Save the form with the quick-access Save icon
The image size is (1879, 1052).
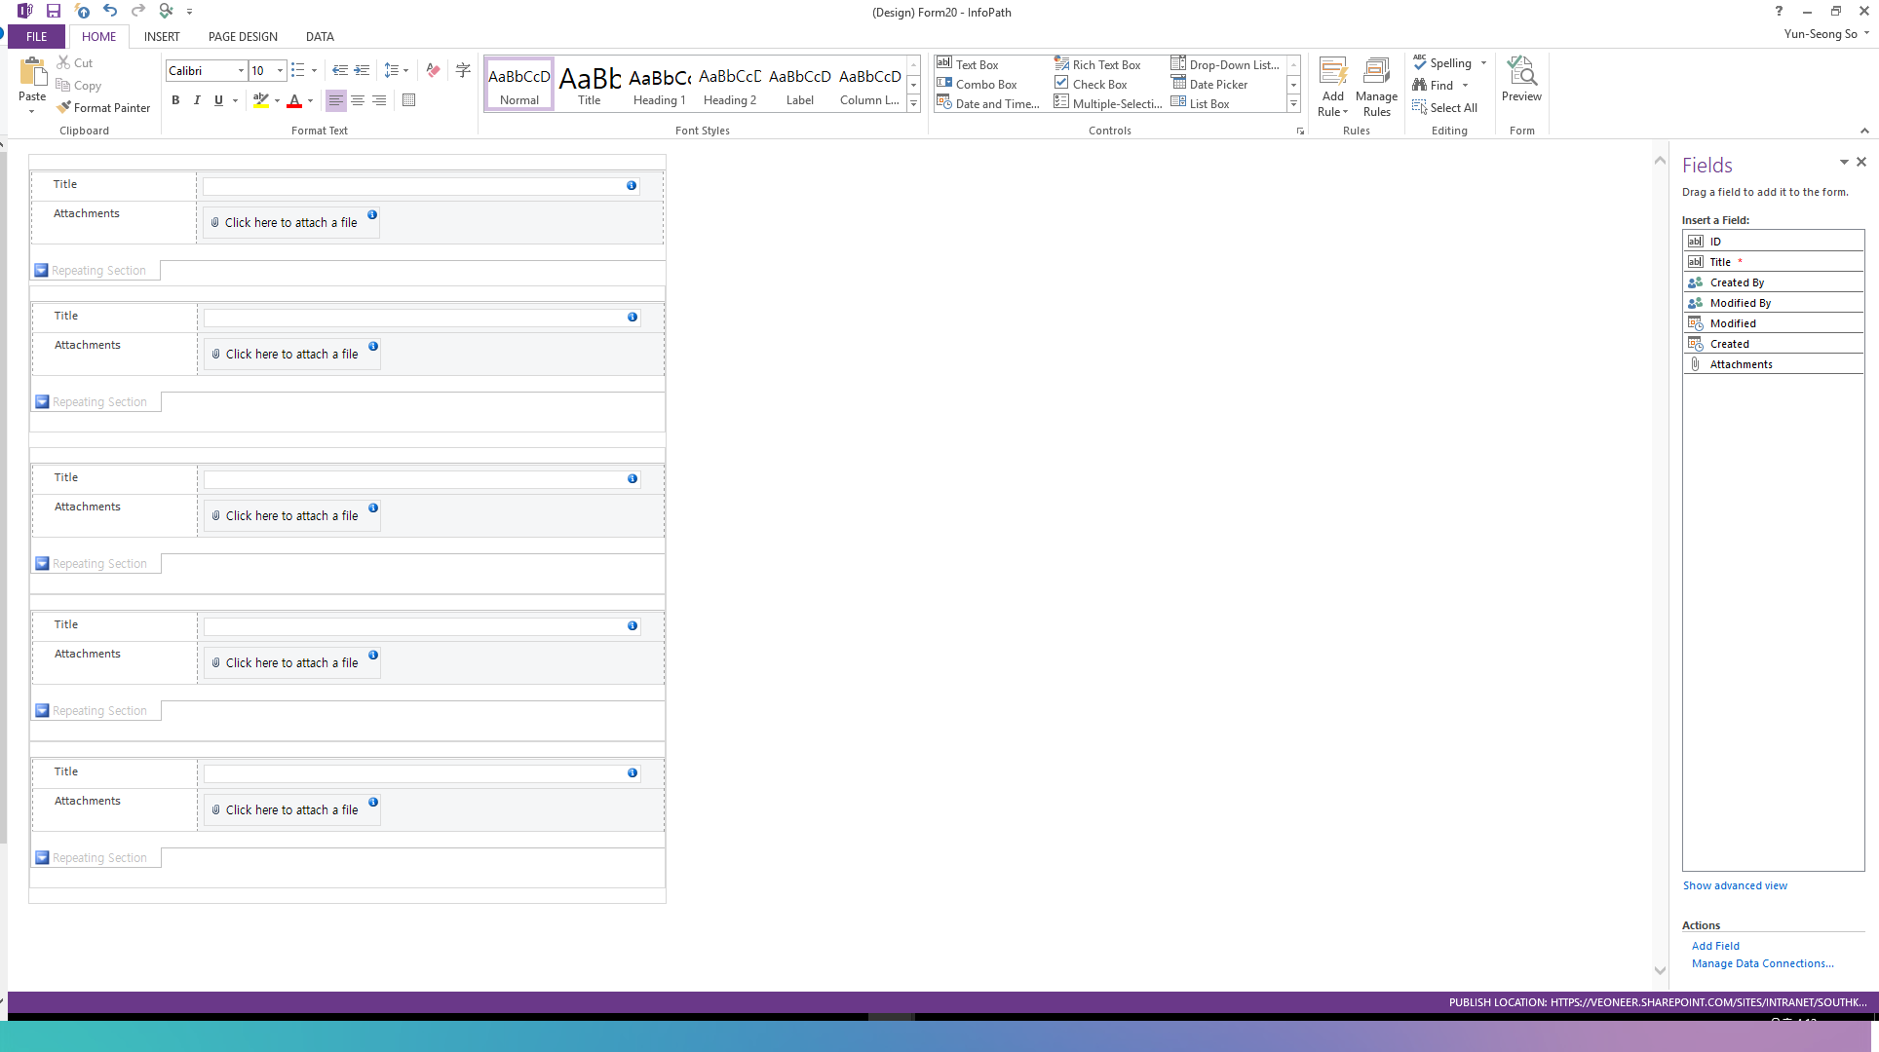pyautogui.click(x=54, y=12)
